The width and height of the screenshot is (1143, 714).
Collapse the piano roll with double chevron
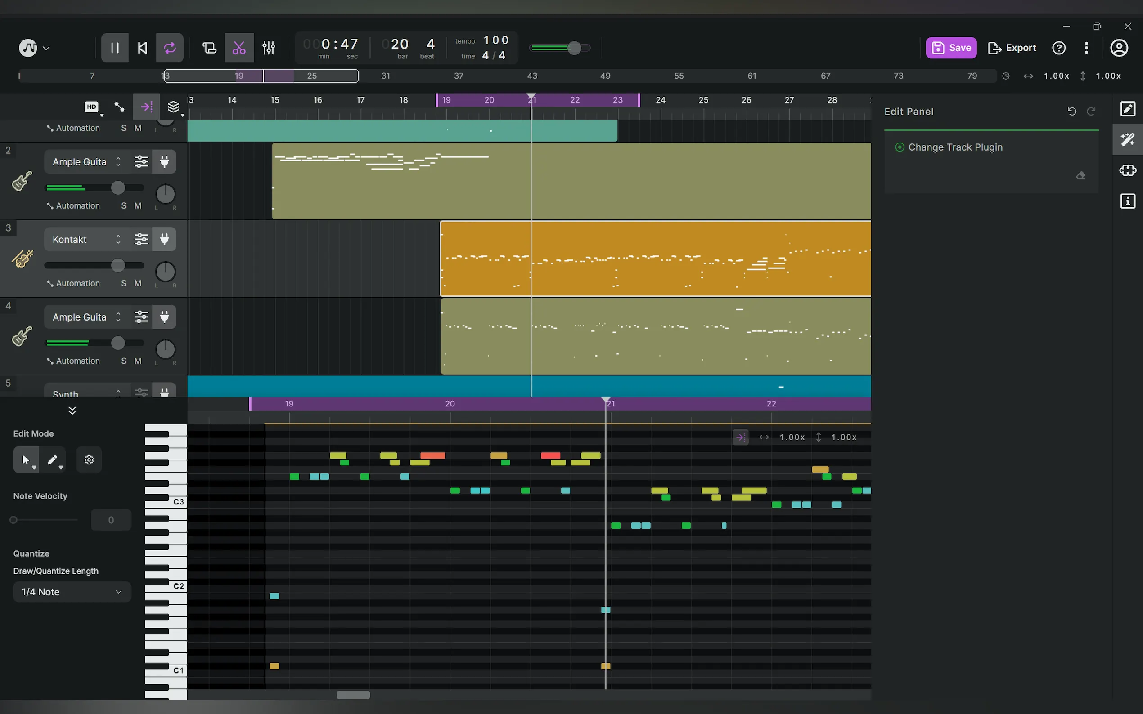pyautogui.click(x=72, y=411)
